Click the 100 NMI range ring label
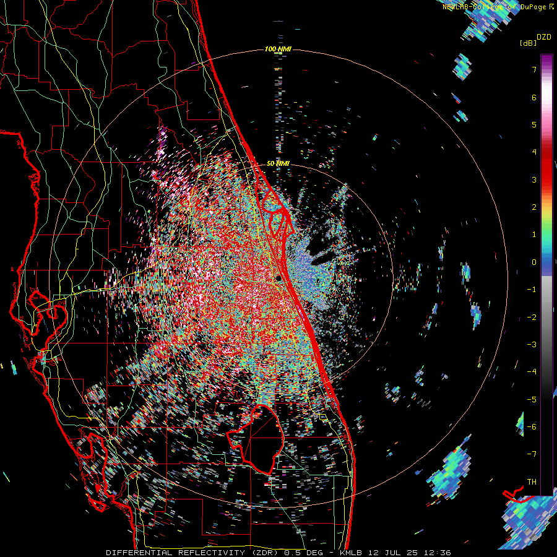The width and height of the screenshot is (557, 557). pos(278,49)
